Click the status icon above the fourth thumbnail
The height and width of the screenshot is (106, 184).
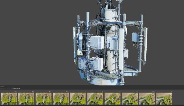click(67, 91)
